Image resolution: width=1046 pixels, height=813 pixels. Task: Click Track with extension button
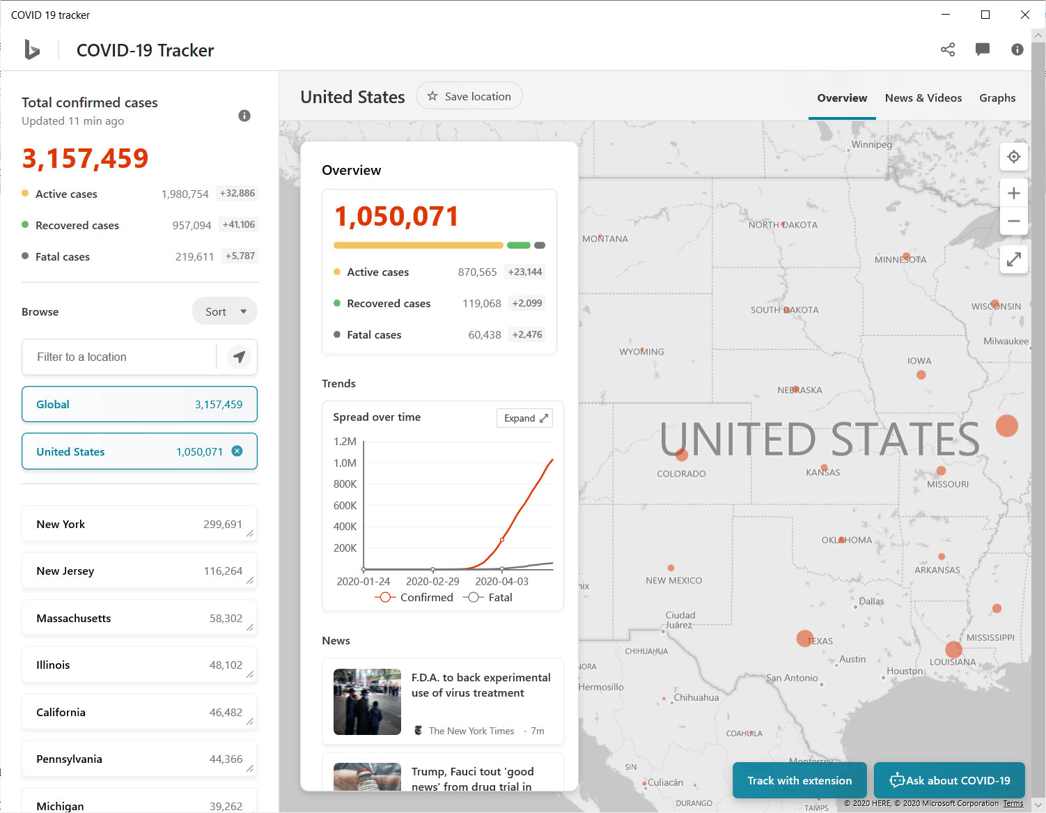coord(799,780)
